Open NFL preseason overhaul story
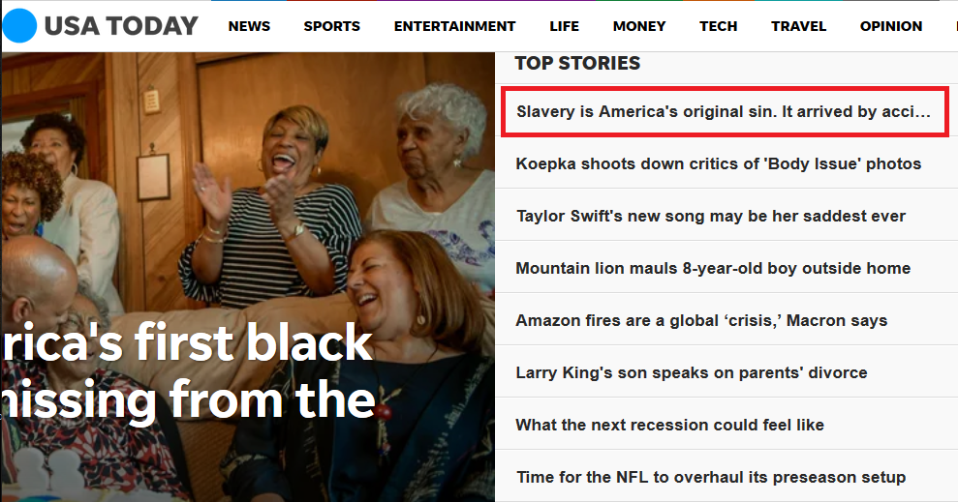 tap(711, 477)
